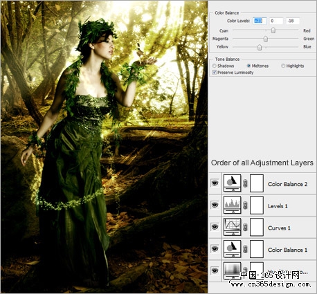Click the Curves 1 adjustment icon
The image size is (317, 294).
[232, 227]
